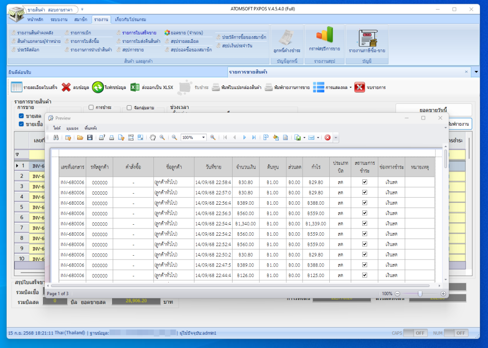Select the hand tool in Preview
The height and width of the screenshot is (348, 488).
click(152, 138)
